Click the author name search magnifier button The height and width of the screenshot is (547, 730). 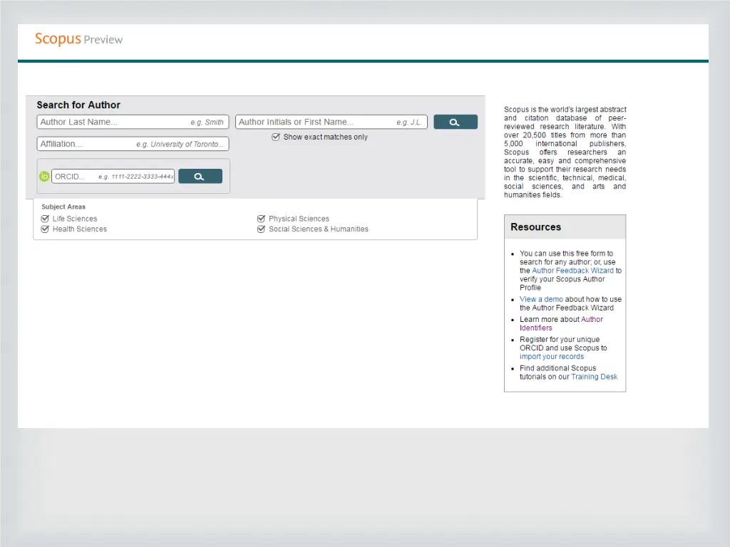pyautogui.click(x=456, y=122)
